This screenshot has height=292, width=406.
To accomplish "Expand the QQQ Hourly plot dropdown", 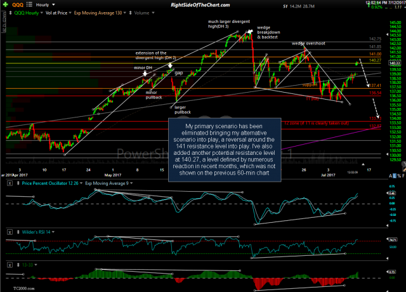I will [41, 13].
